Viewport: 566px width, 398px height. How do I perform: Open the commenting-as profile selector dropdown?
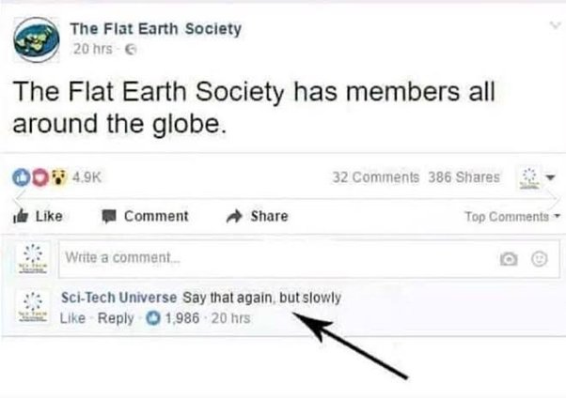pos(536,177)
